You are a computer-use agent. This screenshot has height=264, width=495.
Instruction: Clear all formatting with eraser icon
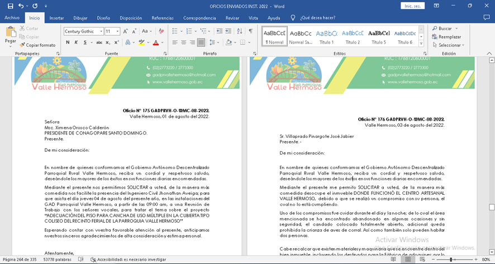pos(161,31)
